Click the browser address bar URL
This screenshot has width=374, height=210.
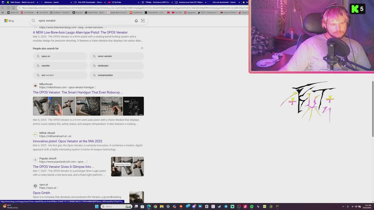133,8
